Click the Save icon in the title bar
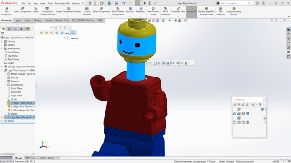 coord(109,3)
